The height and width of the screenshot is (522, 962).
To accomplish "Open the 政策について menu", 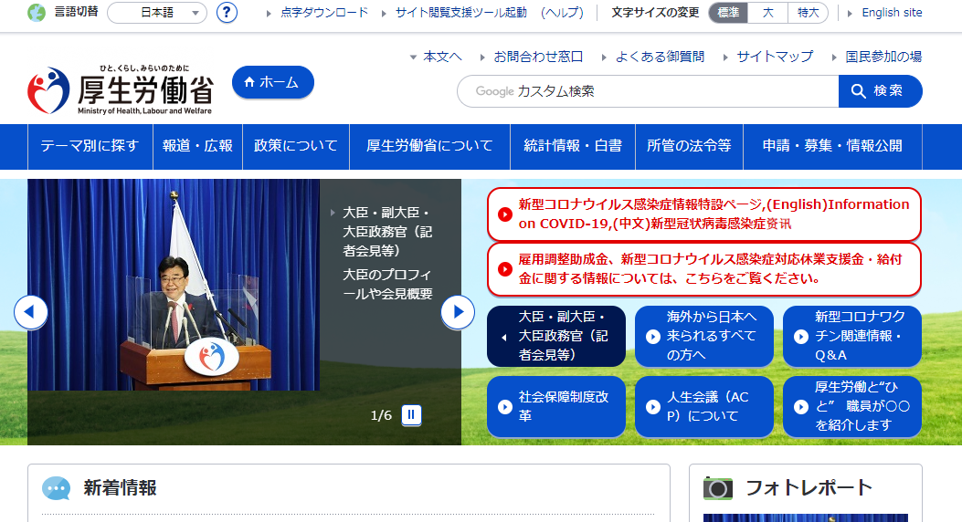I will 296,146.
